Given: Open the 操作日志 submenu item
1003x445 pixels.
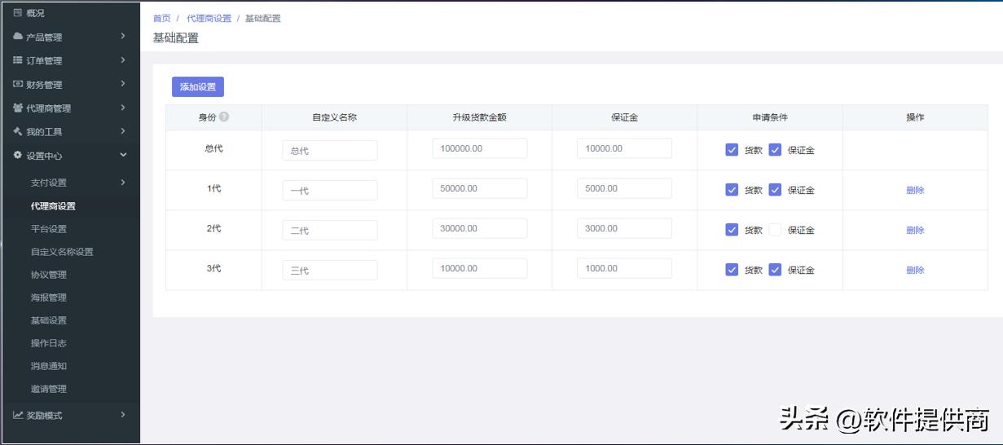Looking at the screenshot, I should pyautogui.click(x=49, y=343).
